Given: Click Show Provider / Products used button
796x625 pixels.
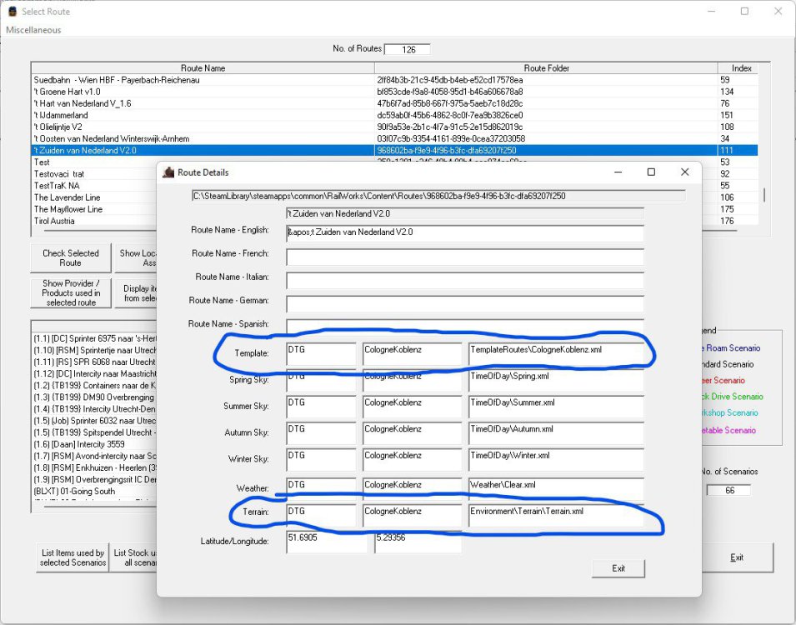Looking at the screenshot, I should (x=71, y=293).
